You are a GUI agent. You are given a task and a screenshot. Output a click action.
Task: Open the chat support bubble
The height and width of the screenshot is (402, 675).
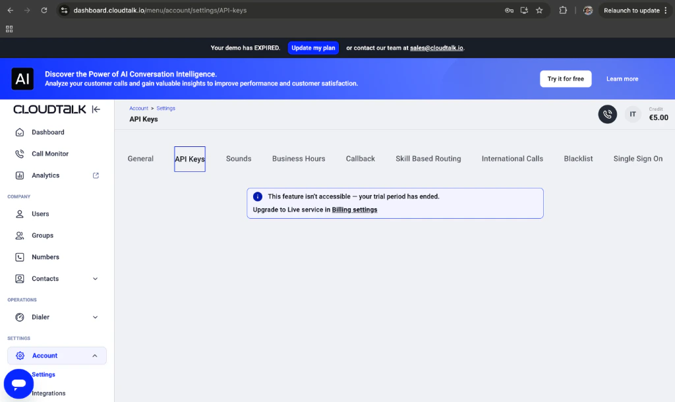point(18,384)
